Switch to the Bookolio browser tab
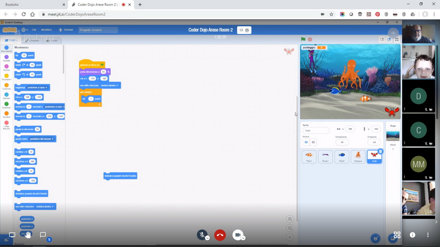 (35, 5)
